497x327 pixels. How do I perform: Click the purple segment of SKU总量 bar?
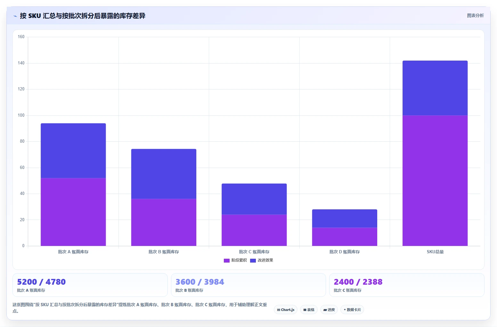click(x=435, y=180)
